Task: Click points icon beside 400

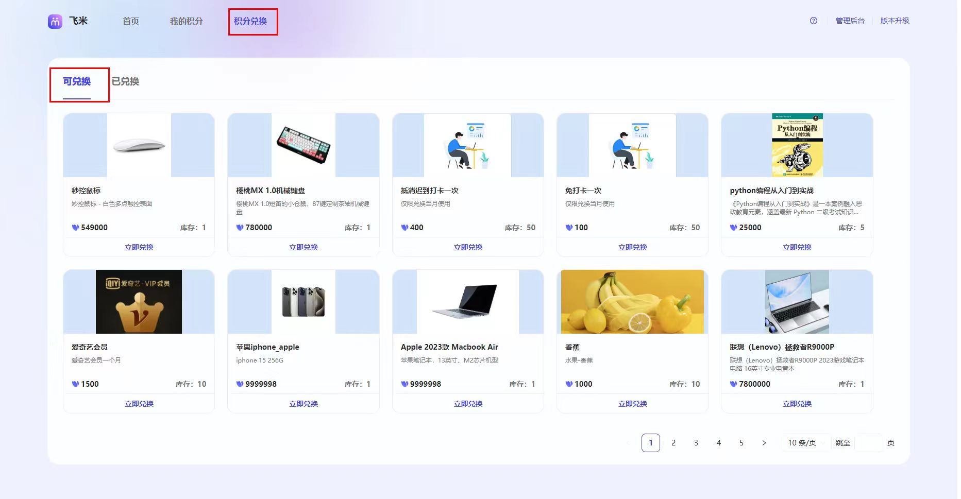Action: [404, 228]
